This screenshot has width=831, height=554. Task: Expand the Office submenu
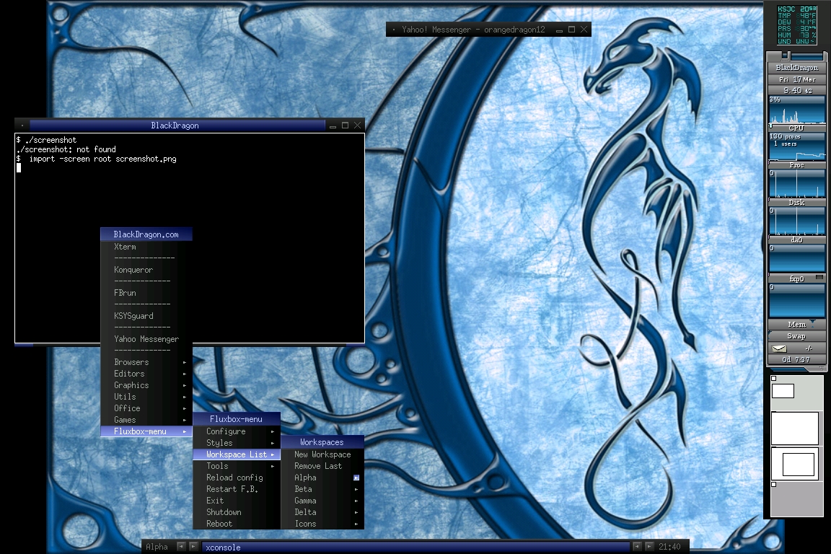(x=146, y=408)
